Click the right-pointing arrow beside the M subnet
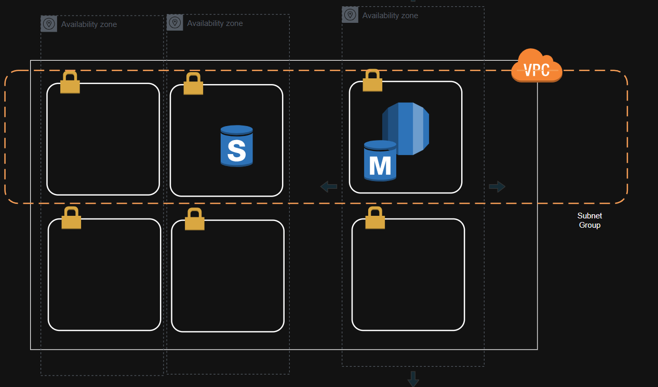This screenshot has height=387, width=658. click(497, 186)
